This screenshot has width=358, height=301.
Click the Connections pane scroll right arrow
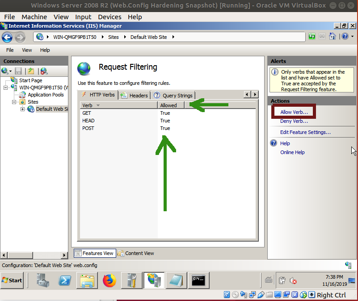pos(64,255)
